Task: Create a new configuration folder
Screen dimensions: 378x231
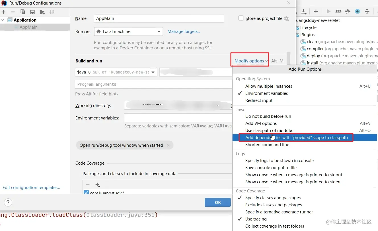Action: [x=42, y=12]
